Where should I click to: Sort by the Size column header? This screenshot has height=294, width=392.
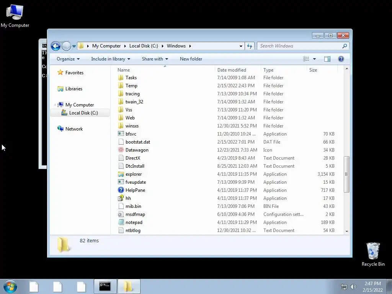pyautogui.click(x=322, y=70)
